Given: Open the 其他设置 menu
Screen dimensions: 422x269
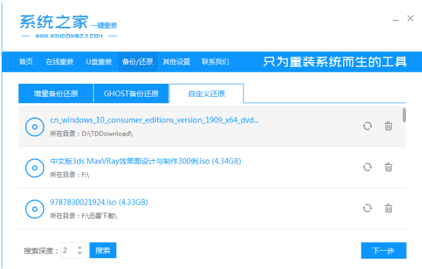Looking at the screenshot, I should pos(176,62).
